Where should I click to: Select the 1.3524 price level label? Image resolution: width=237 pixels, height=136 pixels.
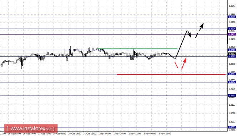[232, 29]
